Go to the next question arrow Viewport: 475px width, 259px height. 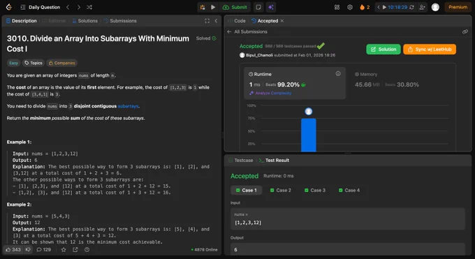pyautogui.click(x=79, y=7)
